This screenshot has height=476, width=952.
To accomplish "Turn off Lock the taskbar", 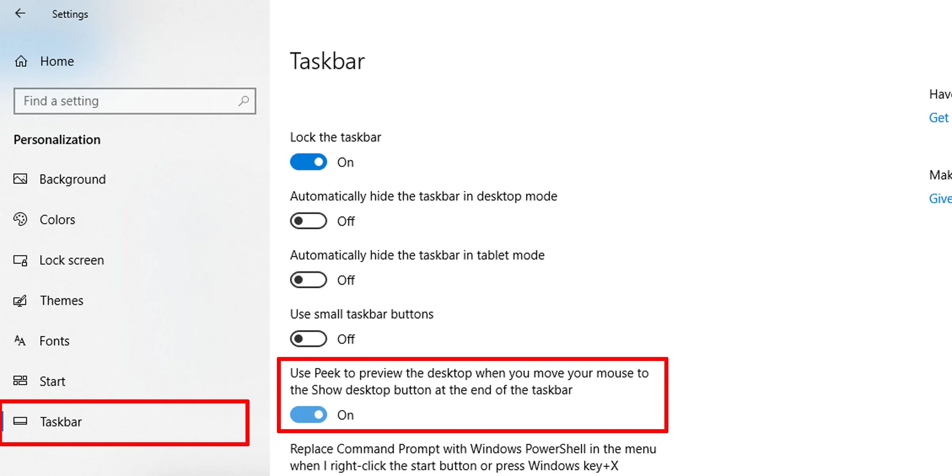I will [x=309, y=162].
